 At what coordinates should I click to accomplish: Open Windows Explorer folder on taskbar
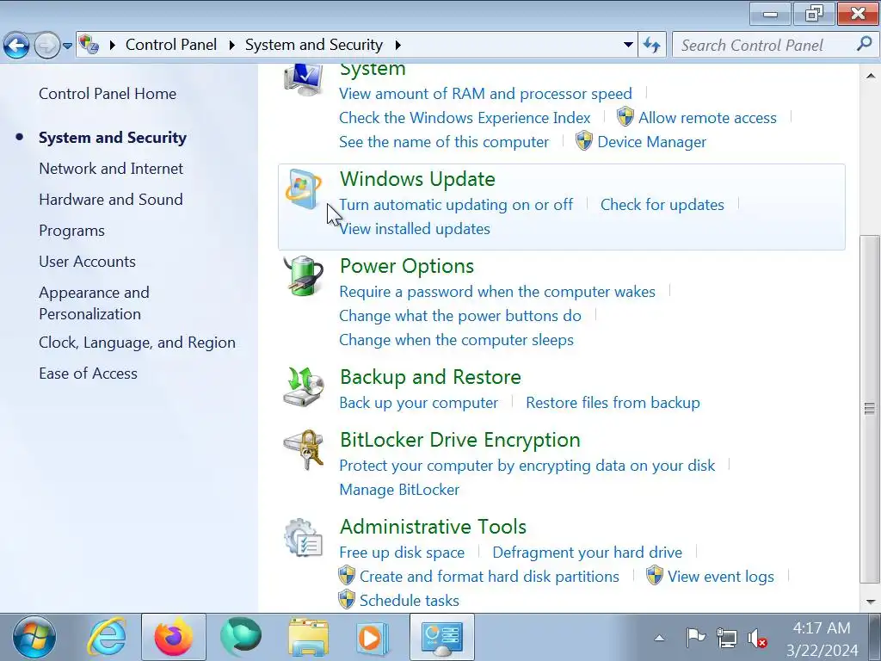309,638
